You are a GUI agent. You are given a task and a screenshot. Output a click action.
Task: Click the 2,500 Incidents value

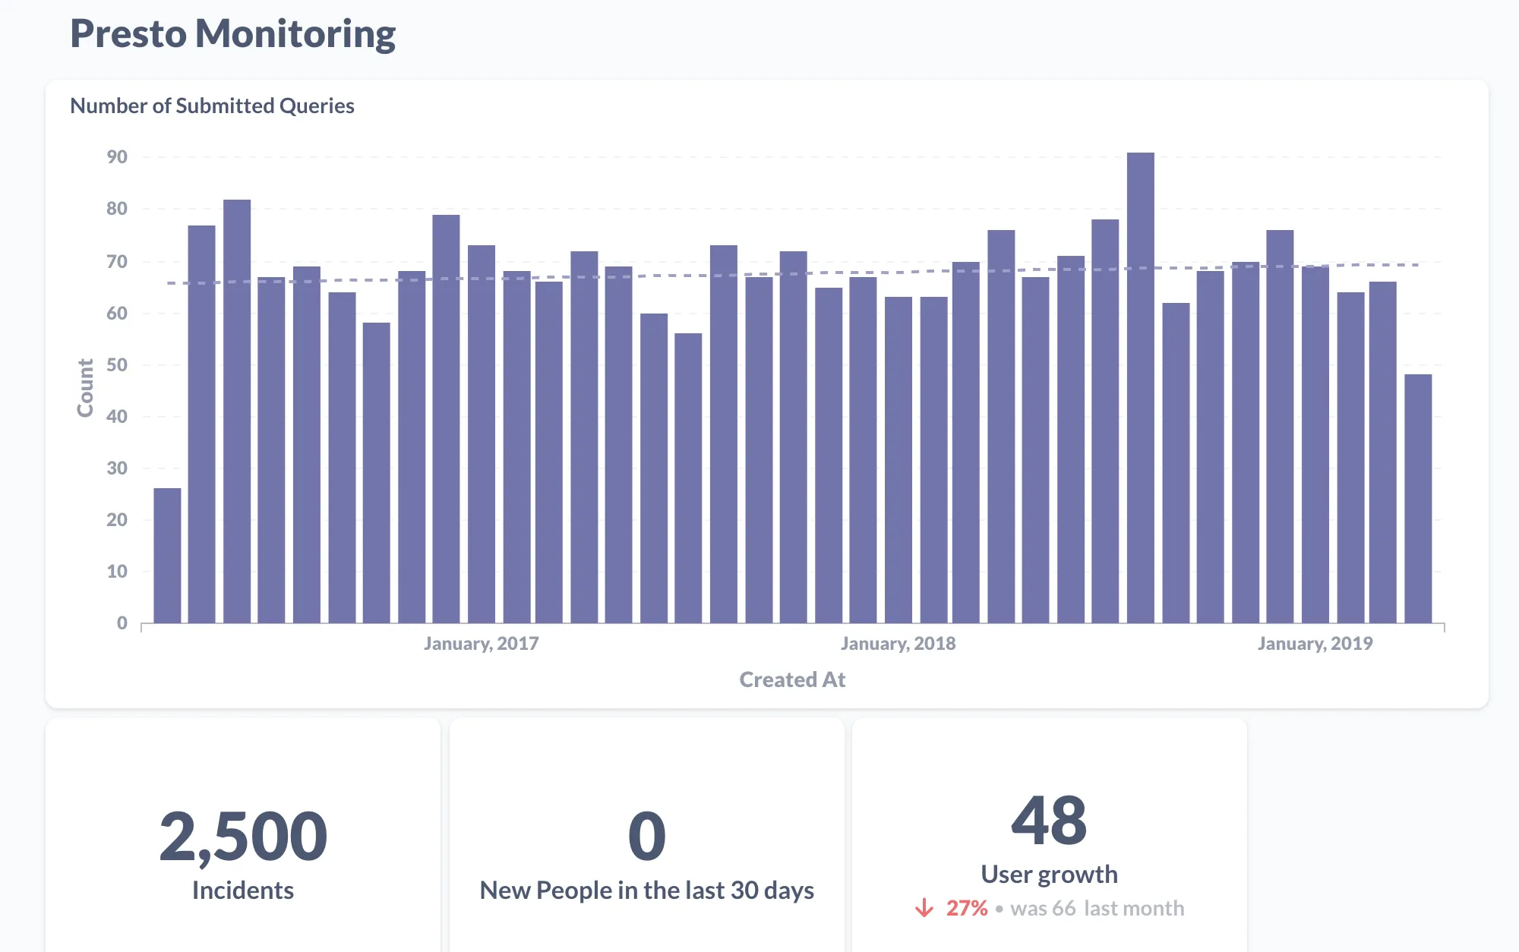[x=243, y=837]
